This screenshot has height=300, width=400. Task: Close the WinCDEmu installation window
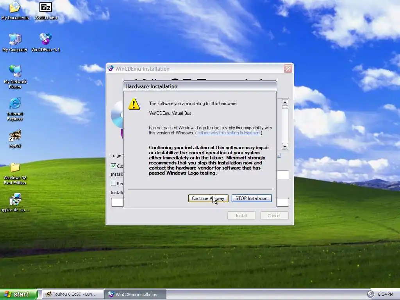[288, 69]
